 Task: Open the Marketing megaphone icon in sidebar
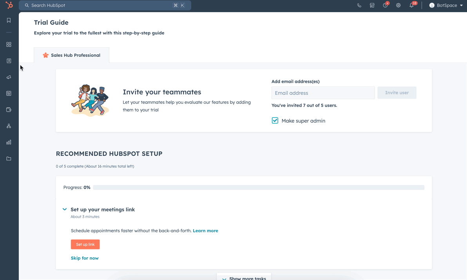[x=9, y=77]
